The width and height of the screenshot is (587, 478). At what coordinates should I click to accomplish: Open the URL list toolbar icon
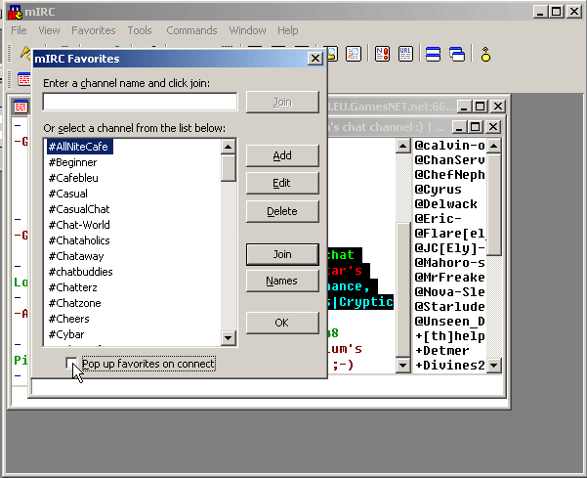click(405, 54)
